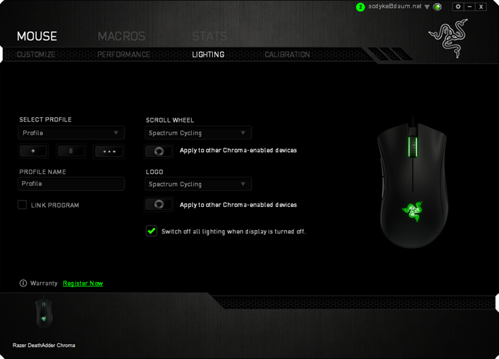Open the LIGHTING sub-tab
The height and width of the screenshot is (359, 499).
tap(208, 55)
